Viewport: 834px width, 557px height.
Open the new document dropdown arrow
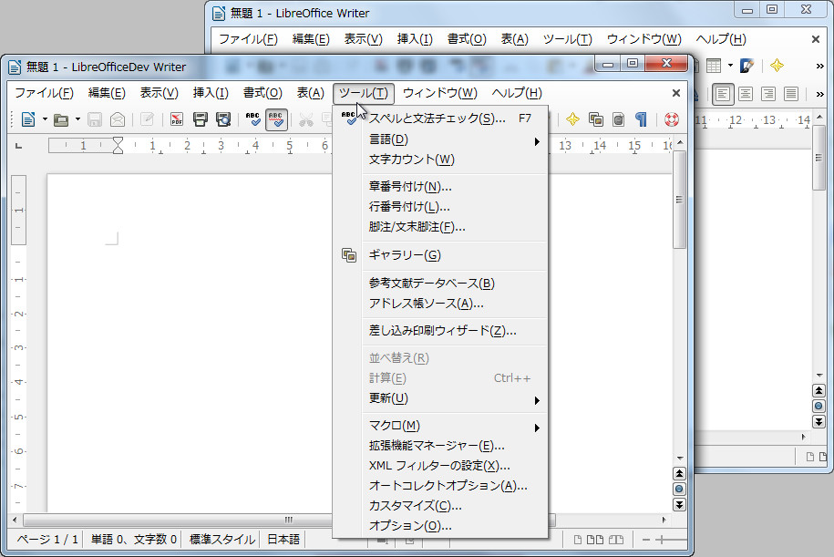click(43, 119)
